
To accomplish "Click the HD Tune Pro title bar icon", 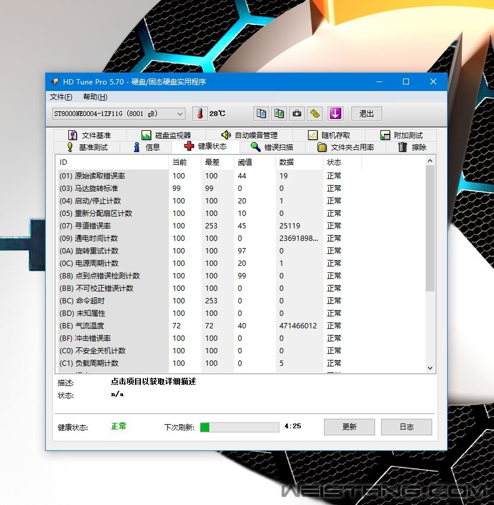I will (55, 81).
